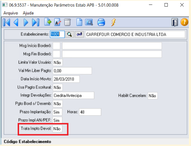Click the Habilit Cancelam value Não
The width and height of the screenshot is (191, 146).
click(x=153, y=96)
